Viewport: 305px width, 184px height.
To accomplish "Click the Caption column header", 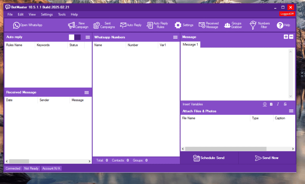I will pyautogui.click(x=284, y=118).
